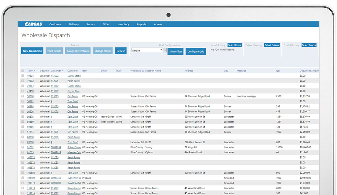Image resolution: width=337 pixels, height=195 pixels.
Task: Click the No Fuel Item Filtering text
Action: click(x=222, y=50)
